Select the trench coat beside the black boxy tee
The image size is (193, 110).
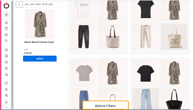[x=174, y=73]
